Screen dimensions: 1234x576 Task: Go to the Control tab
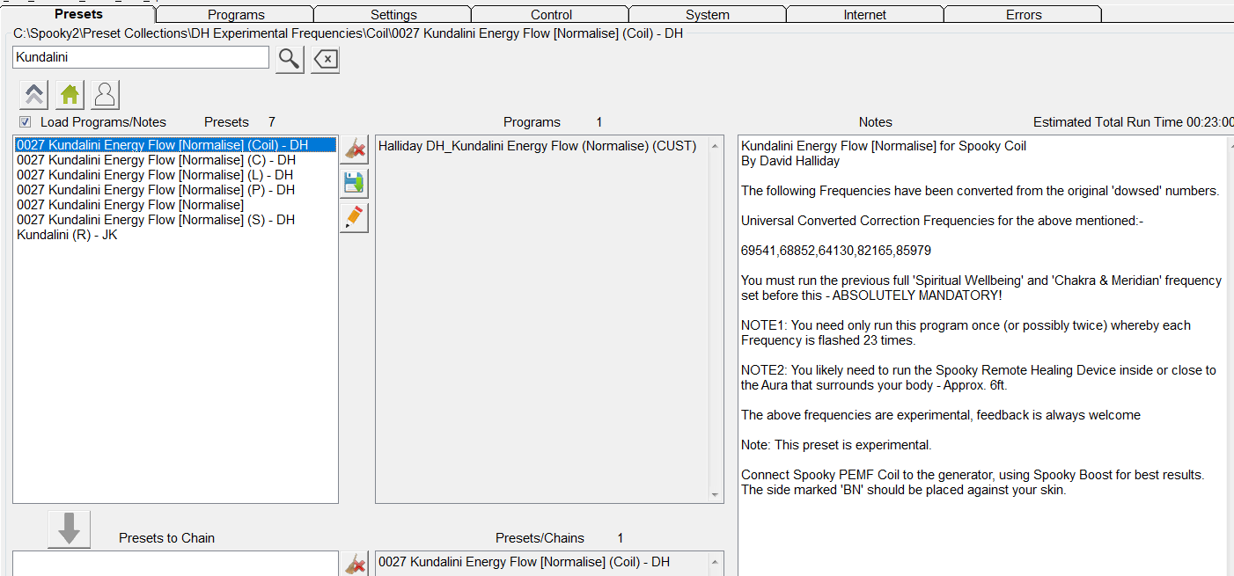pos(551,15)
